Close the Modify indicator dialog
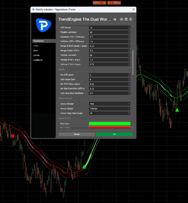The width and height of the screenshot is (188, 203). click(133, 9)
